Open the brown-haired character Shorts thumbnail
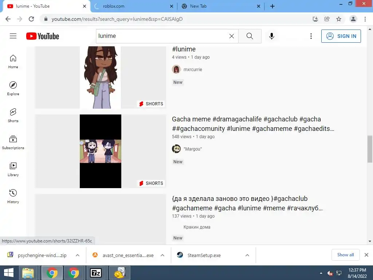 tap(101, 77)
